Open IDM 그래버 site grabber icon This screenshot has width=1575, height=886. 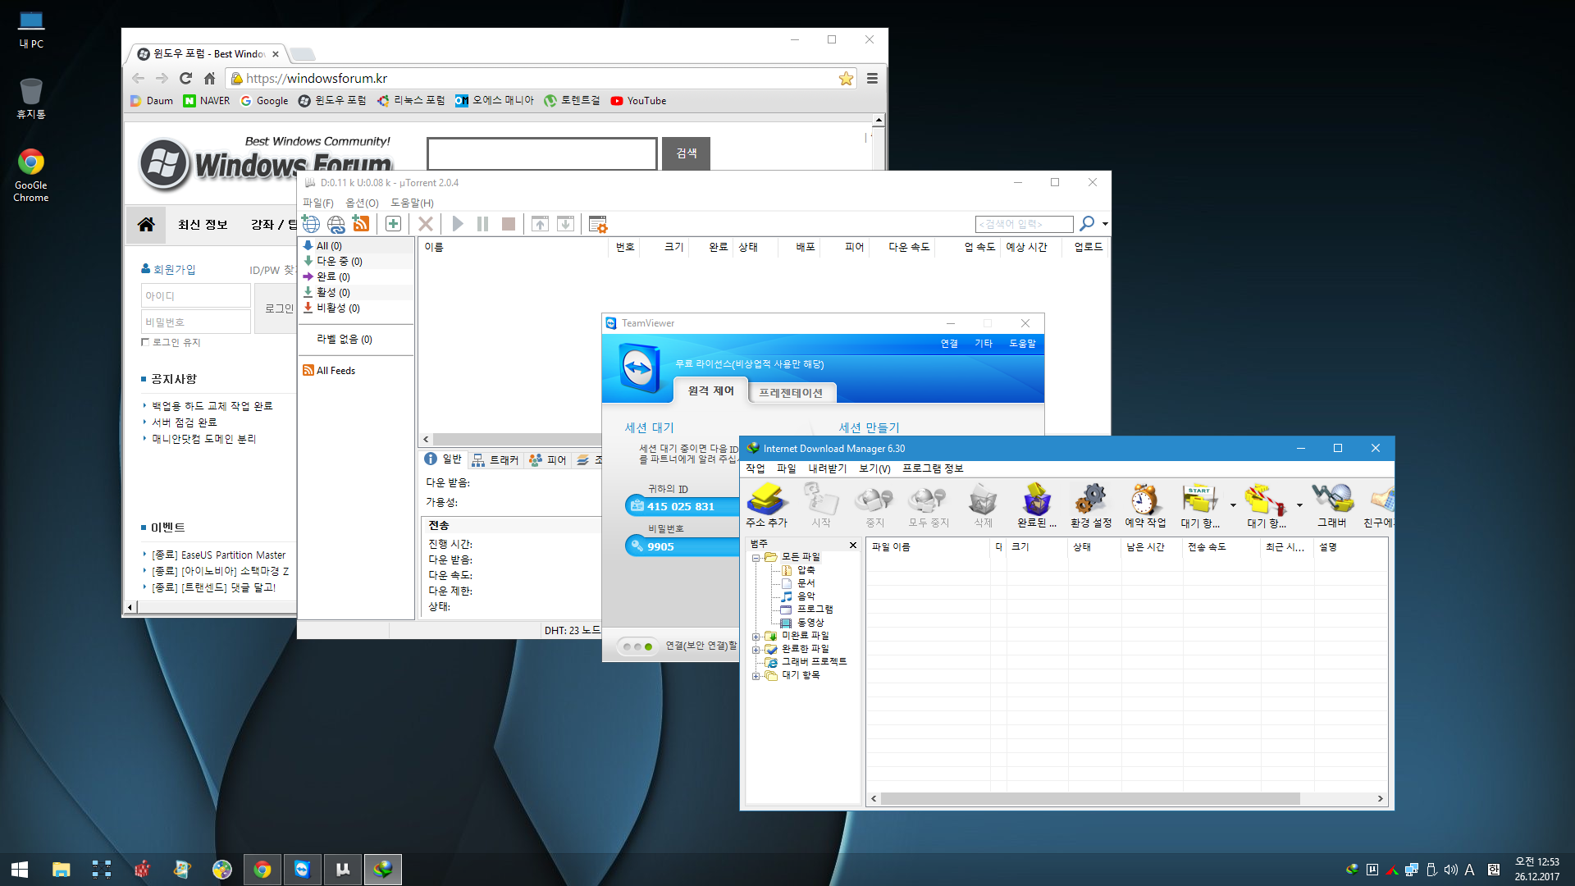coord(1332,505)
